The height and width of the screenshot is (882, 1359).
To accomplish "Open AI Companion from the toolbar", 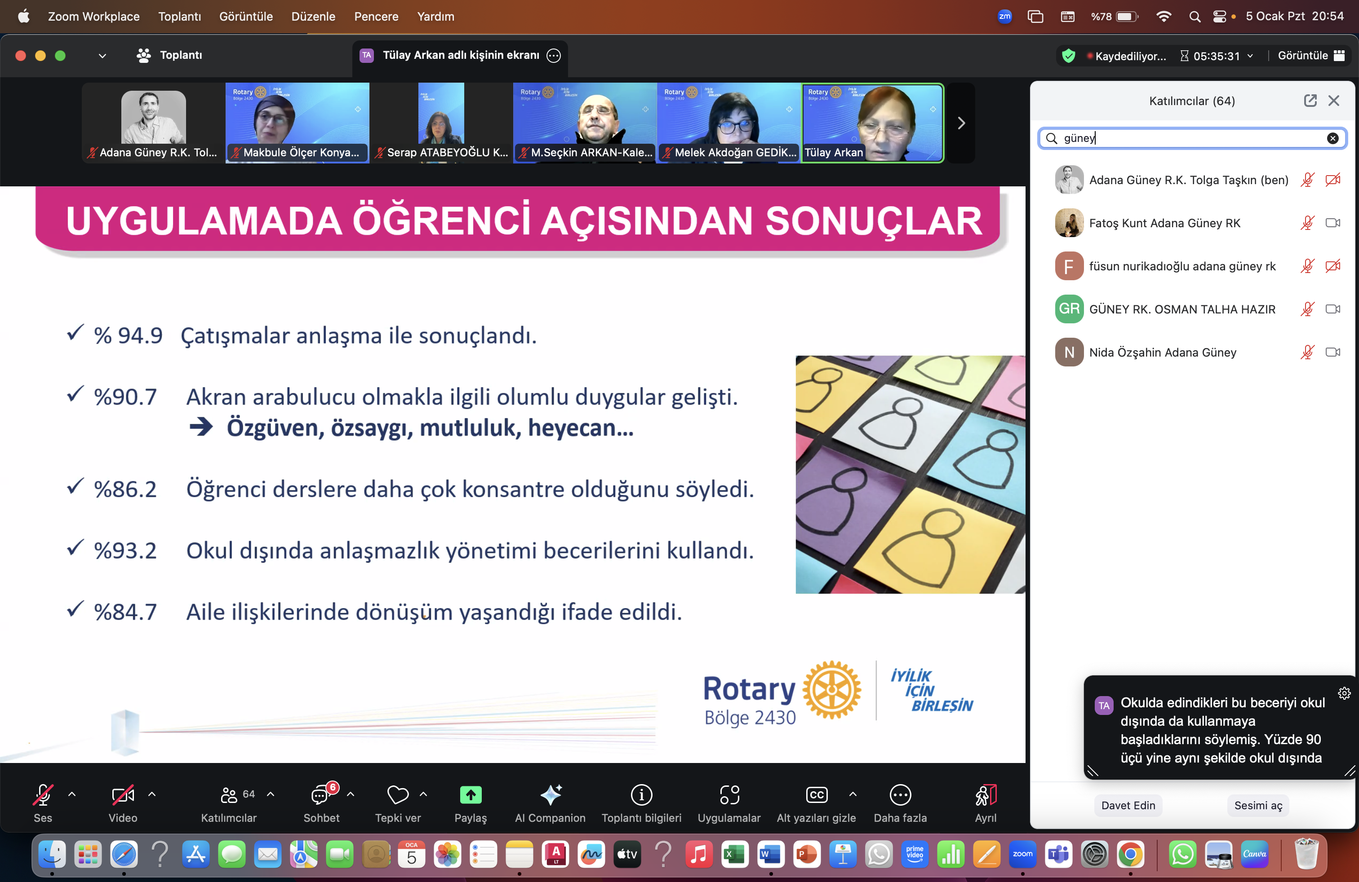I will coord(551,795).
